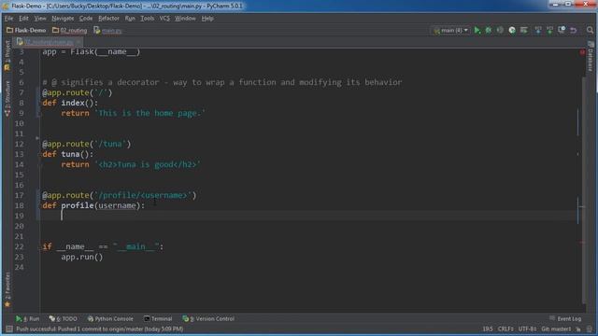
Task: Click in the comment on line 6
Action: pos(222,82)
